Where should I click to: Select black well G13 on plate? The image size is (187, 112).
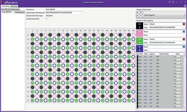[85, 61]
